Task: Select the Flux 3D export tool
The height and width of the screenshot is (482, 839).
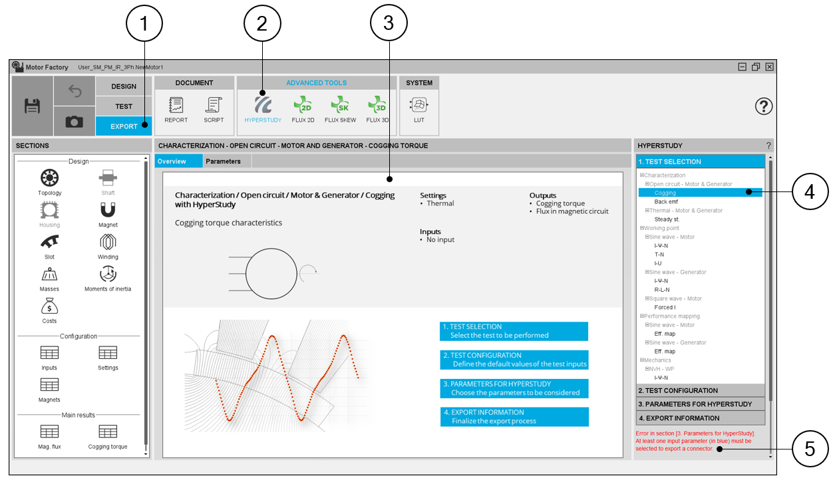Action: pos(377,106)
